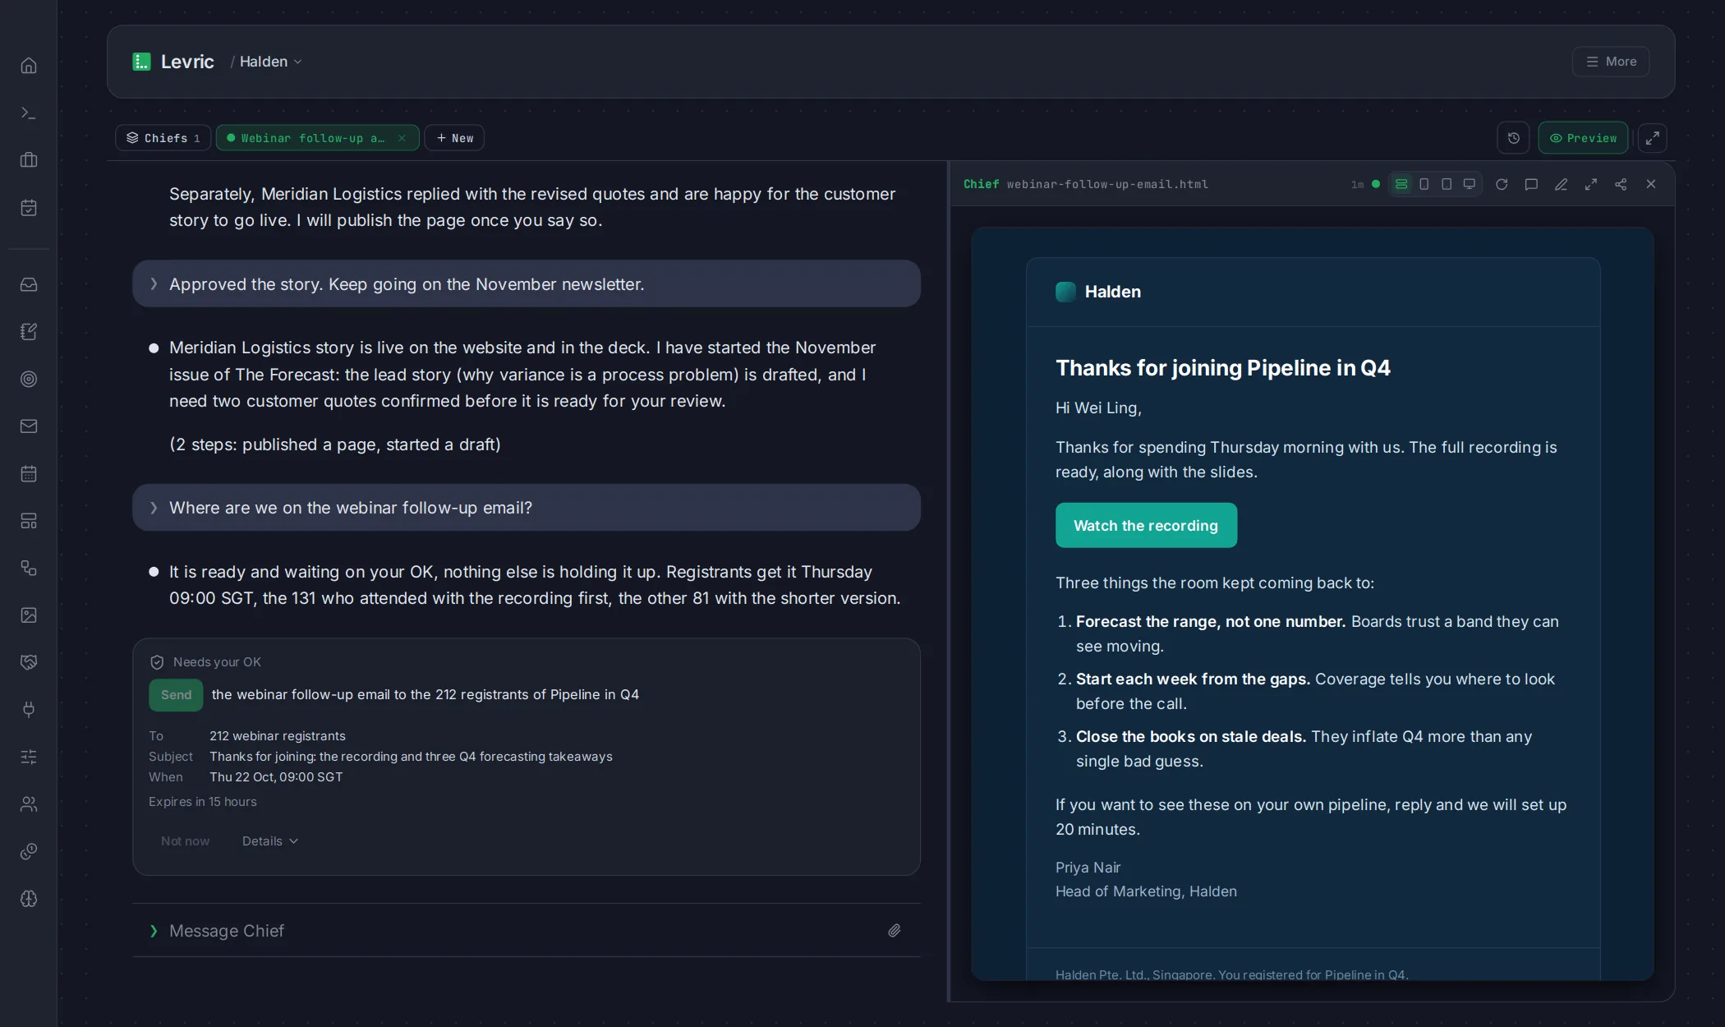Click 'Watch the recording' in the email preview

1146,526
